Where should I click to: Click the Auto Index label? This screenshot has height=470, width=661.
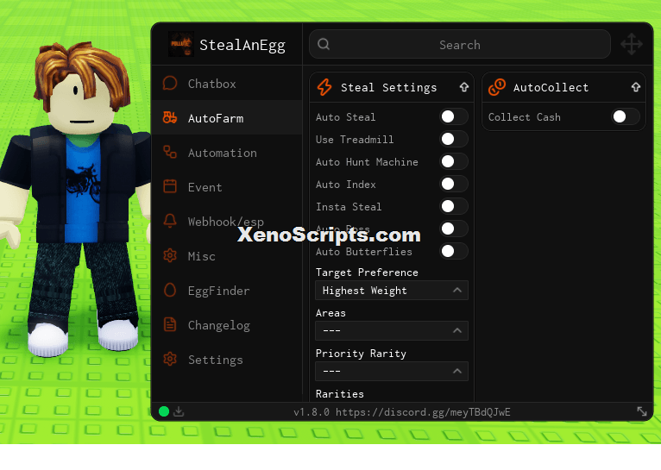pos(346,185)
